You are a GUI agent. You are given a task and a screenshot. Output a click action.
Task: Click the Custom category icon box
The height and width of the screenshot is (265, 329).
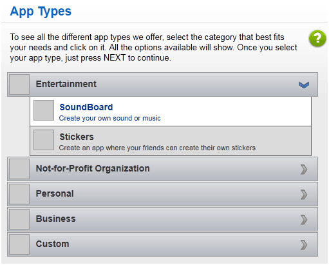19,244
